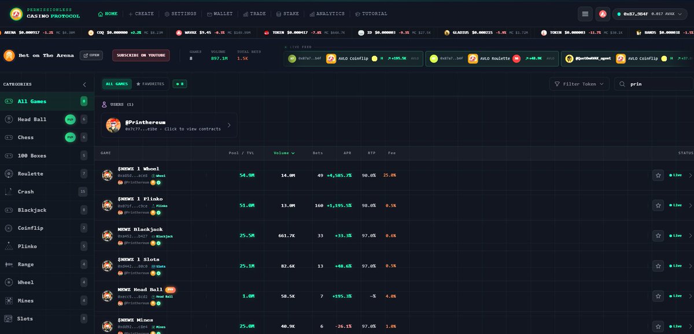The height and width of the screenshot is (334, 694).
Task: Open the Analytics menu item
Action: [327, 14]
